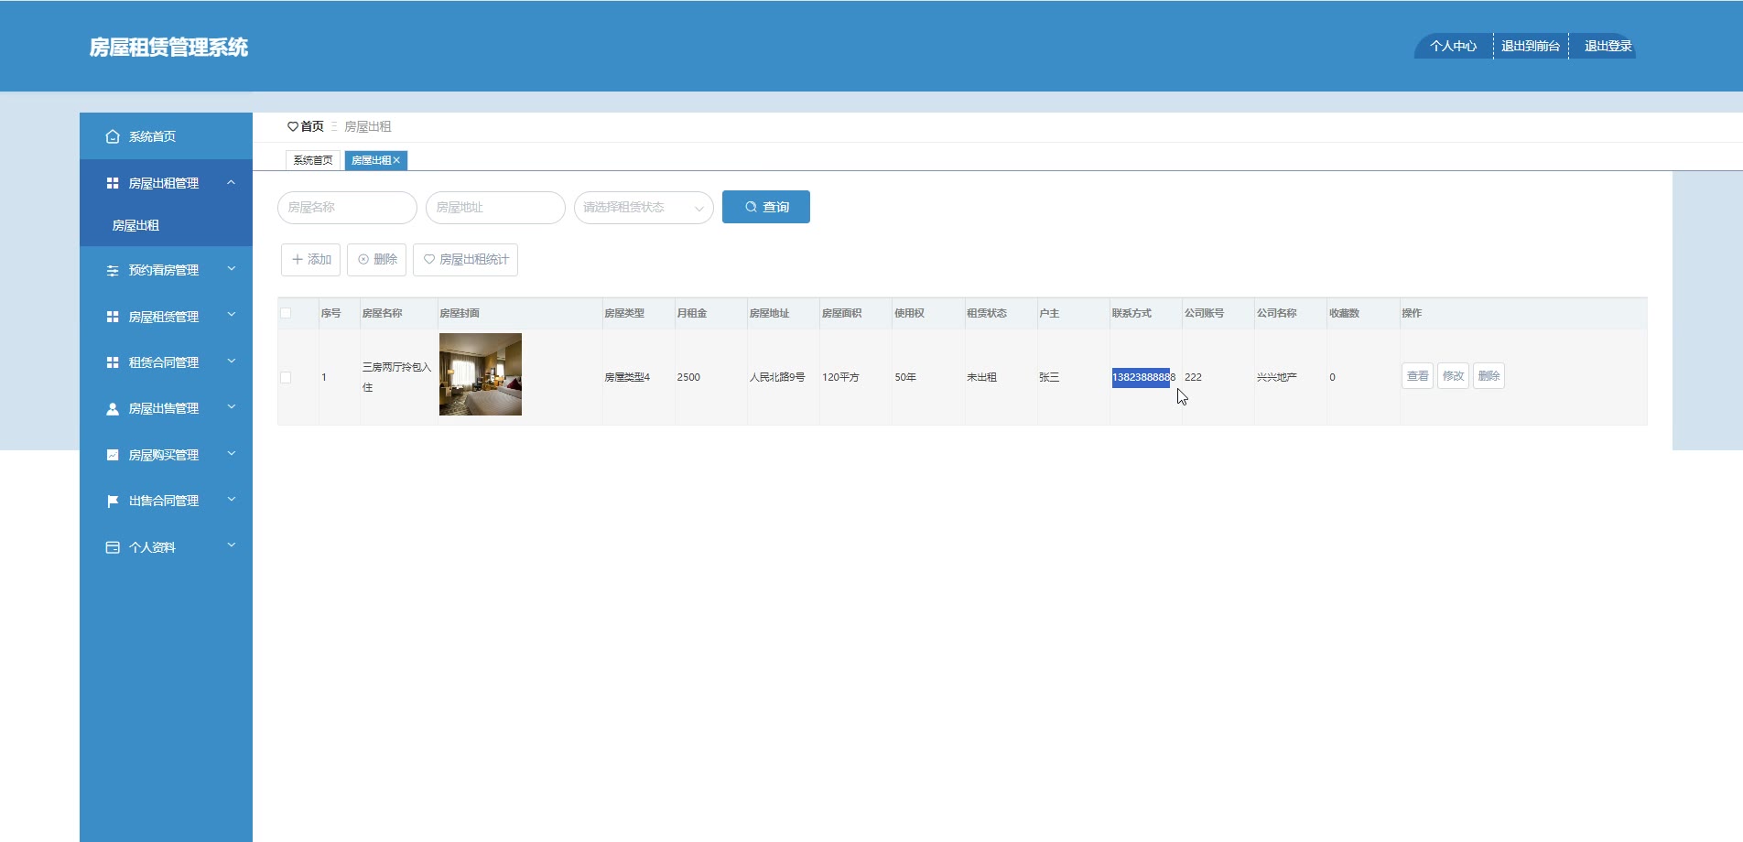Click the card icon for 个人资料
This screenshot has height=842, width=1743.
(113, 547)
